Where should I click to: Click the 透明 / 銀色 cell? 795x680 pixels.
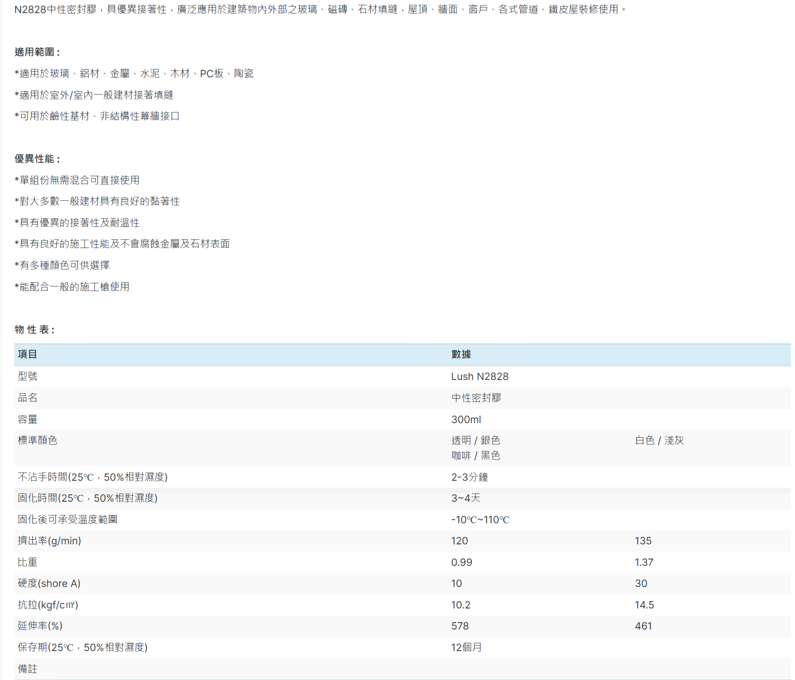click(x=476, y=440)
